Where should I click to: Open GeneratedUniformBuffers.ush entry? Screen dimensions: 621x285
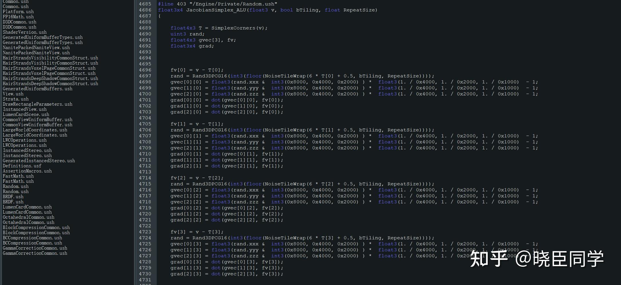coord(37,89)
